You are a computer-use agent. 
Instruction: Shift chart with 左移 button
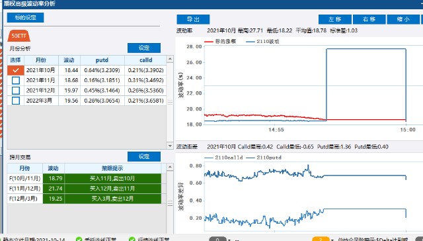tap(335, 19)
